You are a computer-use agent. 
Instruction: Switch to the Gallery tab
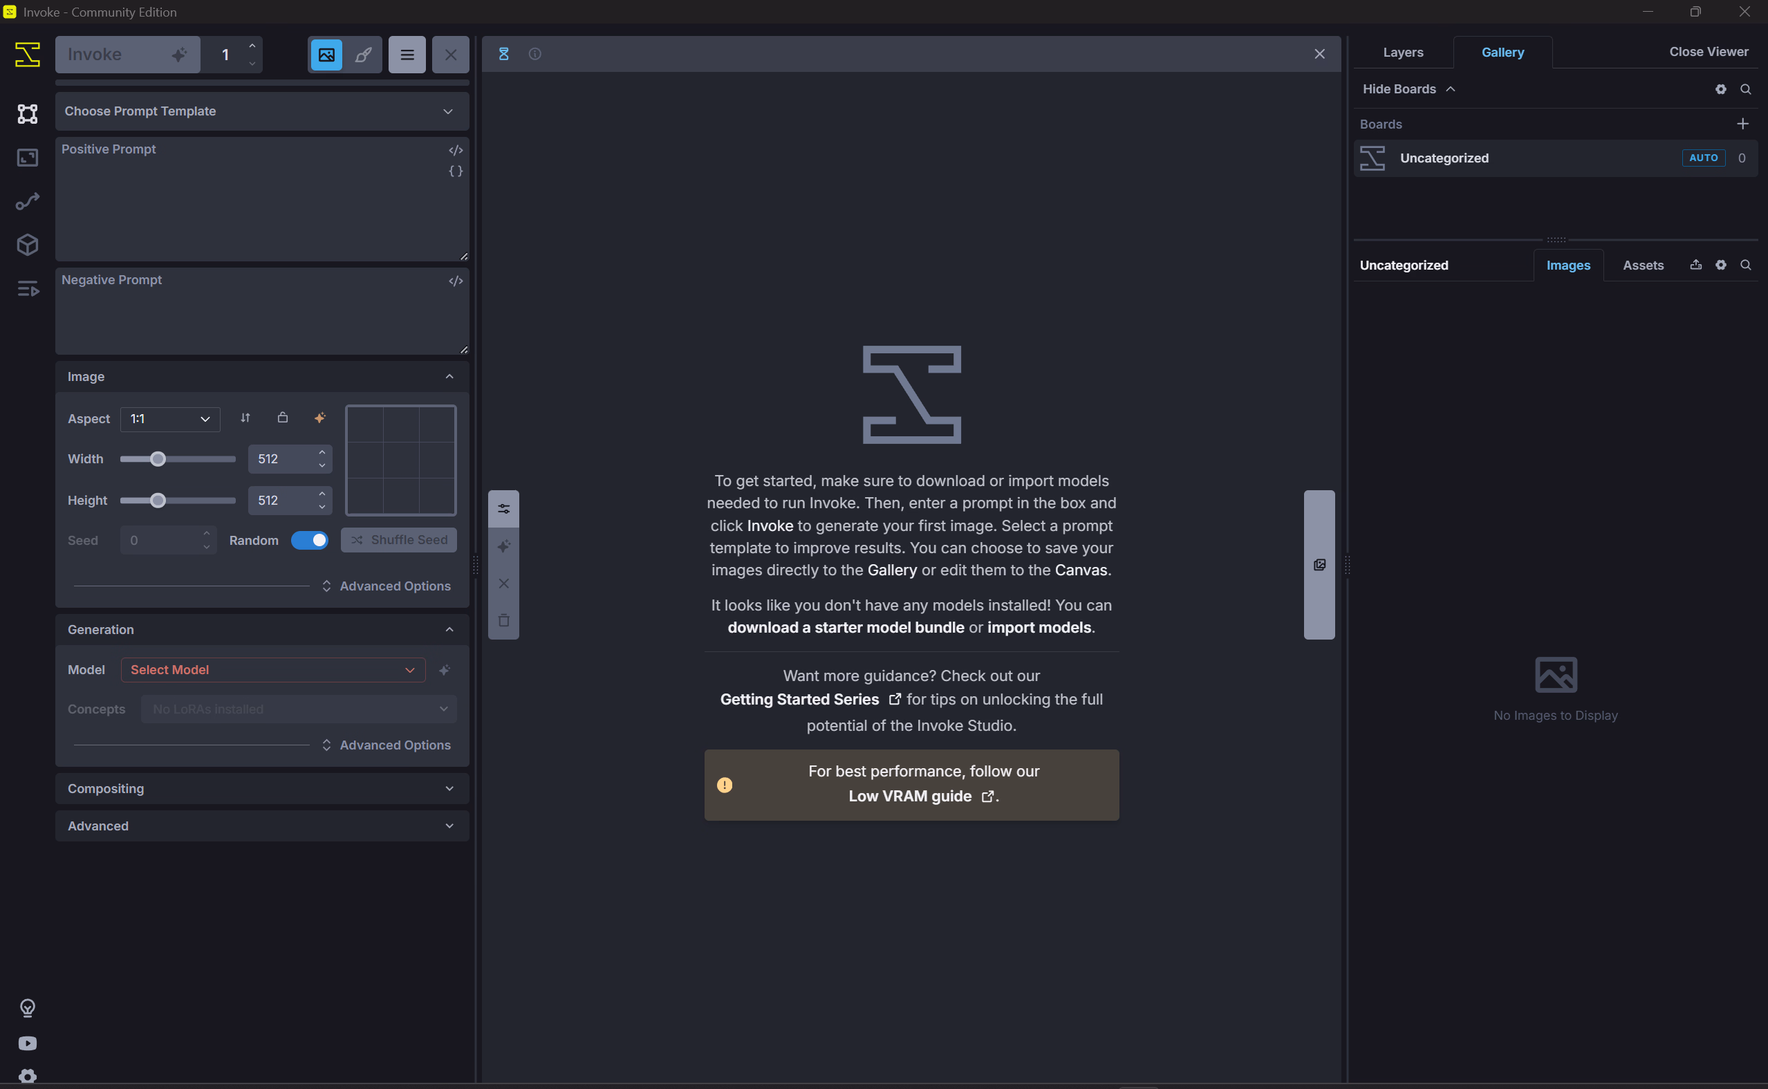(x=1502, y=53)
